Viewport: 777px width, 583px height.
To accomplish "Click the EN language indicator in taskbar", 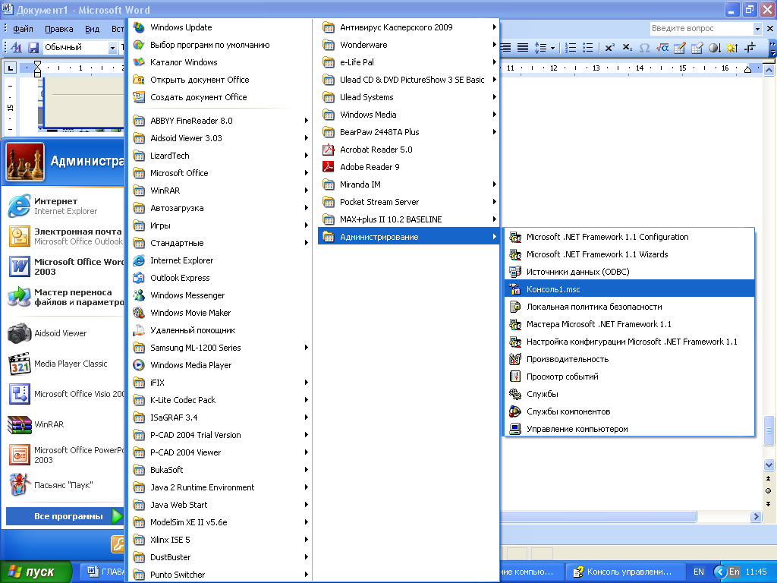I will (x=699, y=572).
